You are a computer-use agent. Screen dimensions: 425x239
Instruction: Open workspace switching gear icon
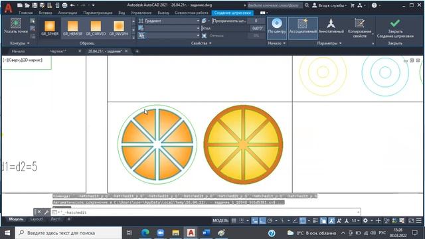[x=365, y=220]
